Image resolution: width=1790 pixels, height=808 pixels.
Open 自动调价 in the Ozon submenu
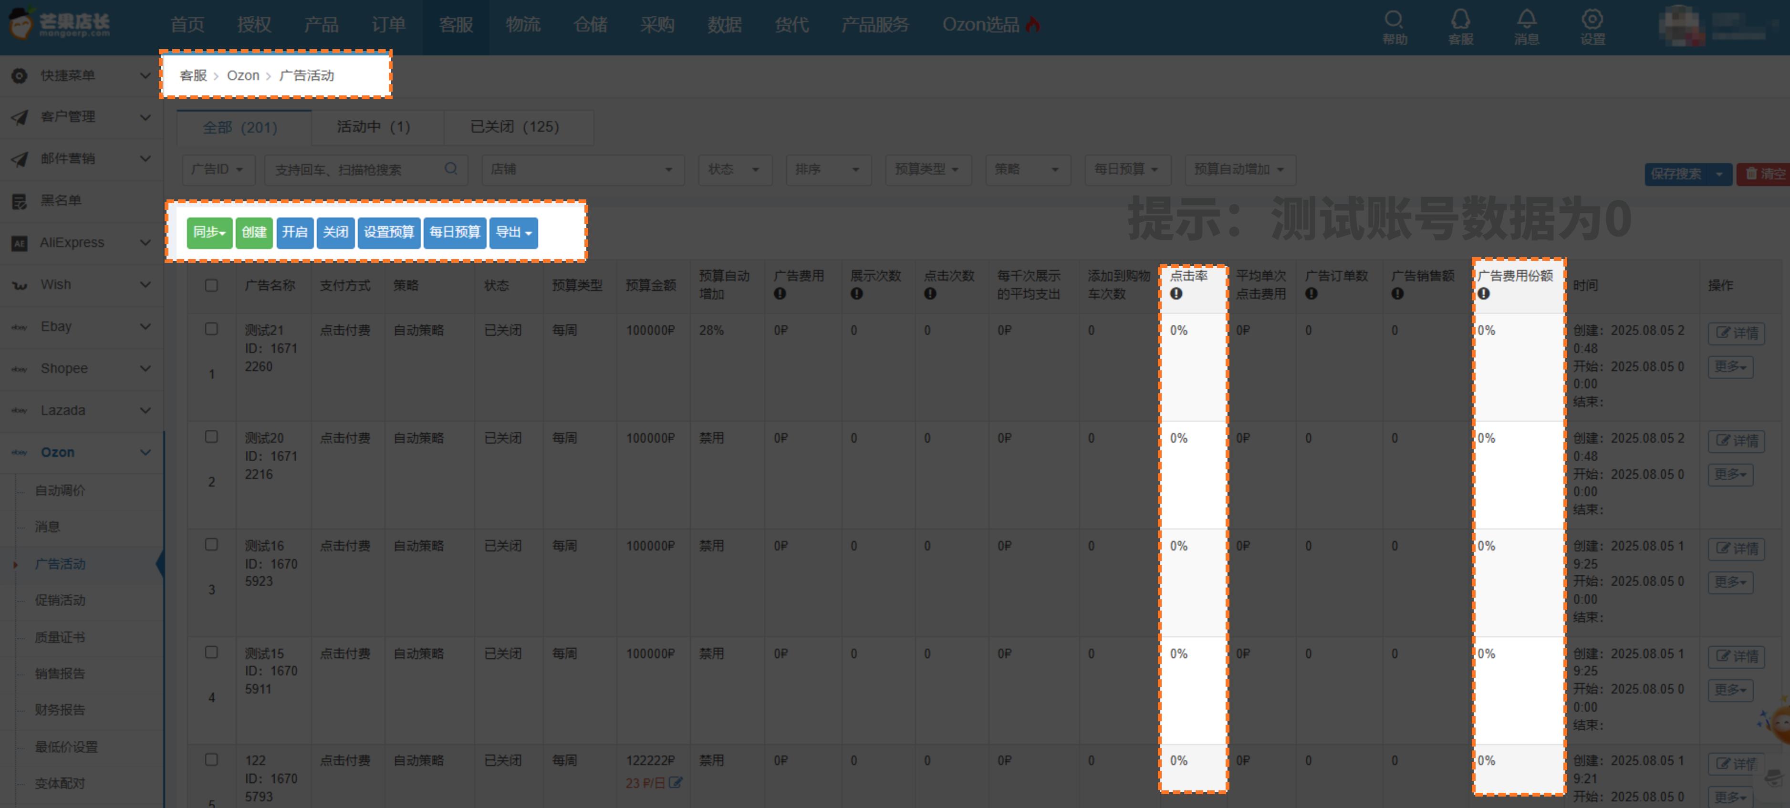click(x=61, y=490)
